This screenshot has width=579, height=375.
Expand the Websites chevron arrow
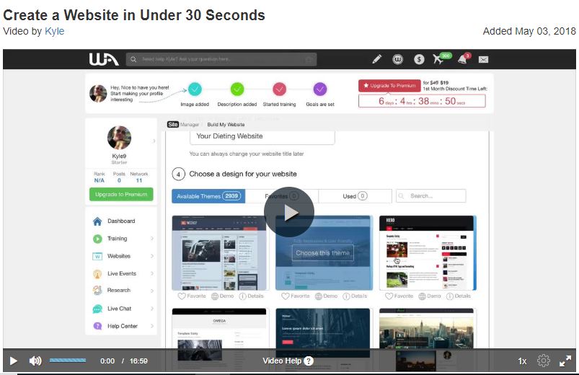point(151,256)
